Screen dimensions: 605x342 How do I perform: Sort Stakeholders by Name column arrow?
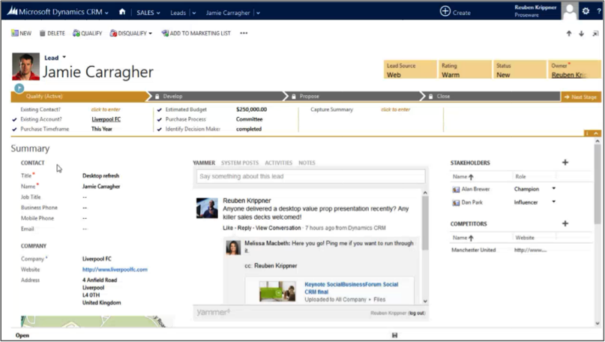click(x=471, y=177)
